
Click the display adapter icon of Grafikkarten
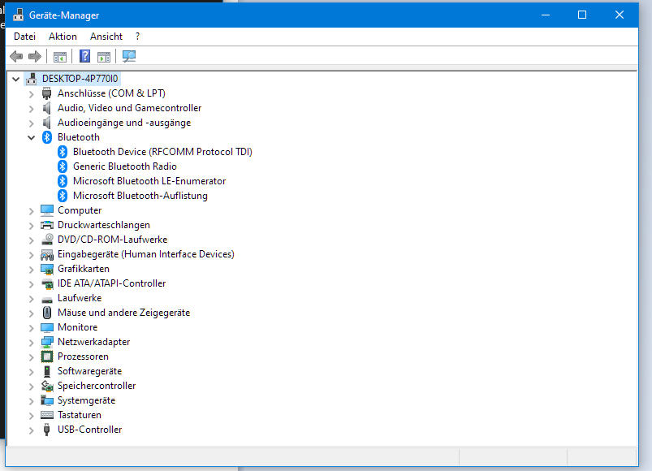coord(47,269)
